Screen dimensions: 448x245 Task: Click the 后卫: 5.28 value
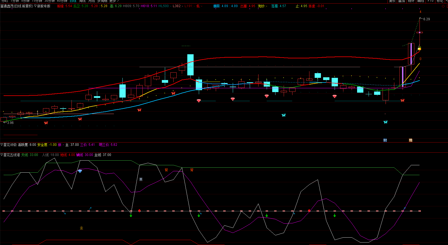point(81,6)
